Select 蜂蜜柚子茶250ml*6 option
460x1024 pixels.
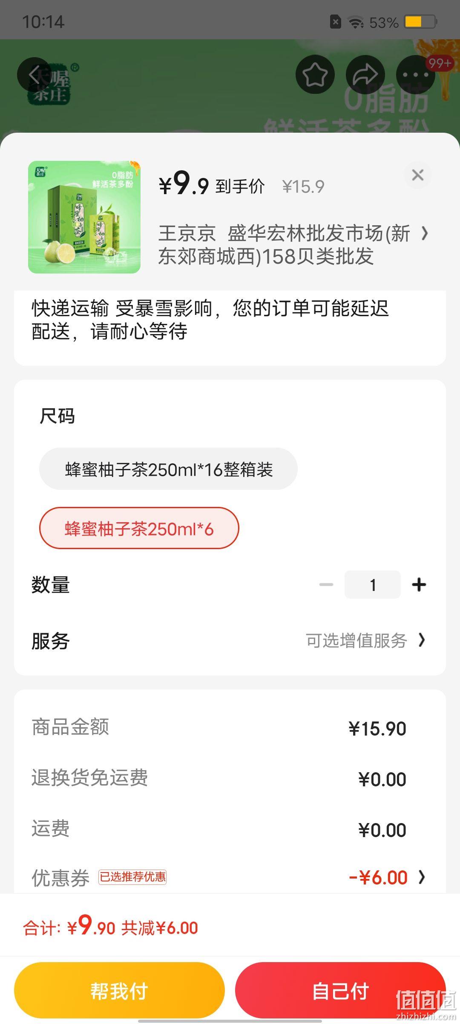pyautogui.click(x=139, y=528)
